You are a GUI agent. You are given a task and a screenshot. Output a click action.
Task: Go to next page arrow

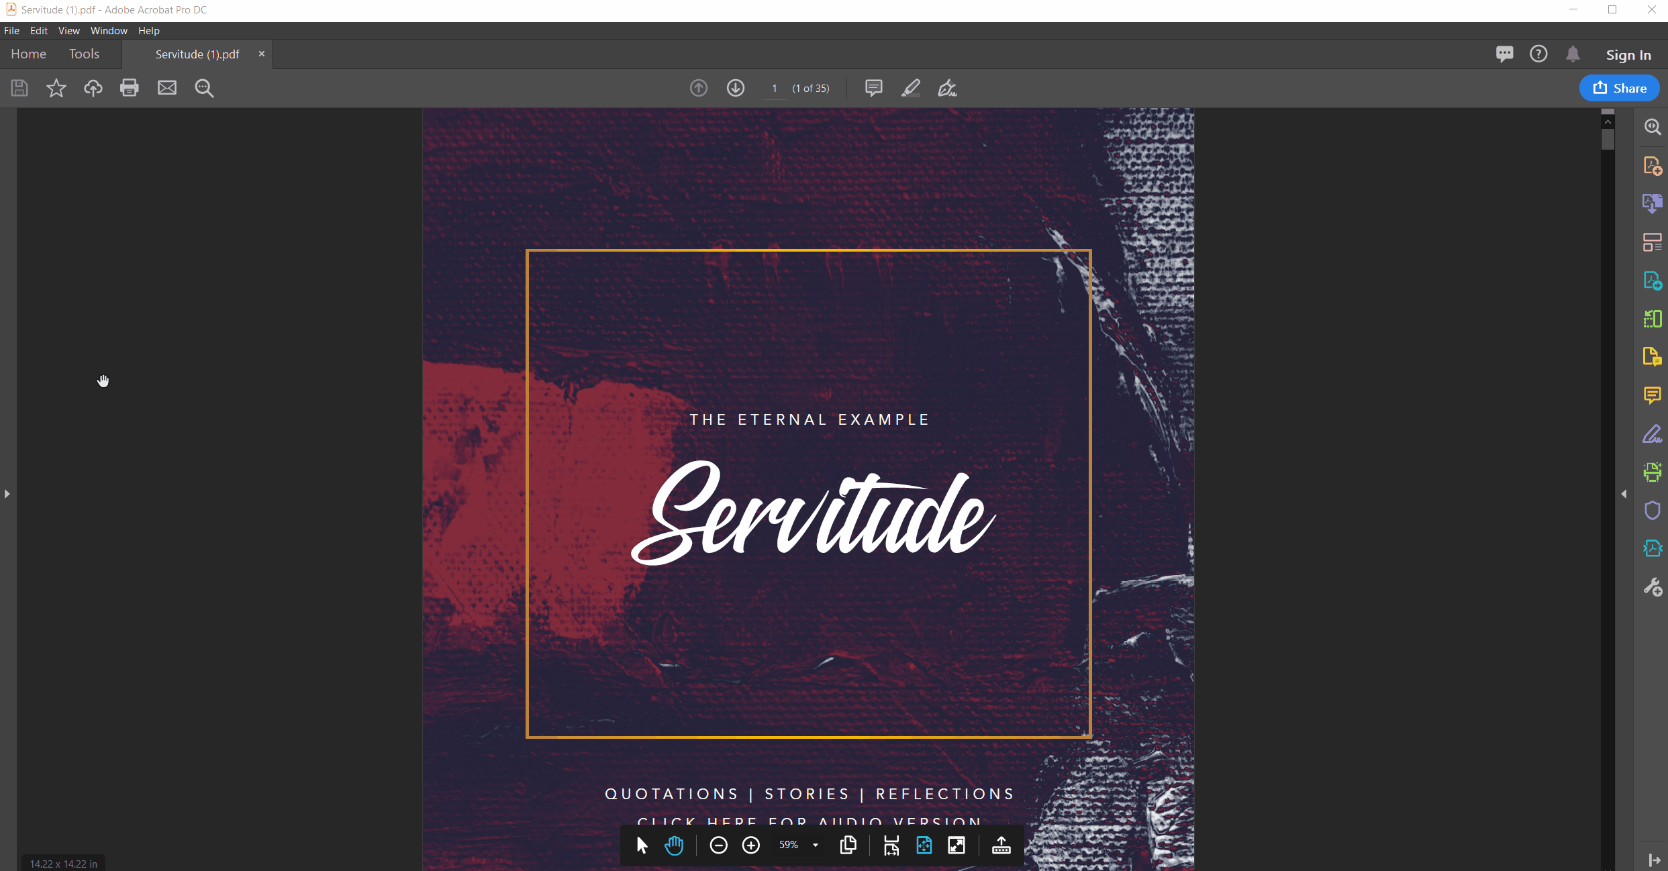pos(736,88)
